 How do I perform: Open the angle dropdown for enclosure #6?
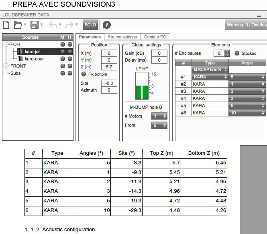pos(247,113)
